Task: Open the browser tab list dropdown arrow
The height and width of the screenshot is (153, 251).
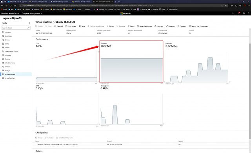Action: (119, 2)
